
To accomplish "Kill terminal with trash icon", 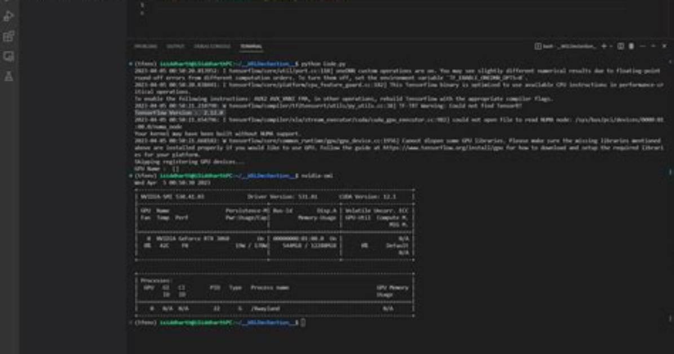I will tap(631, 46).
